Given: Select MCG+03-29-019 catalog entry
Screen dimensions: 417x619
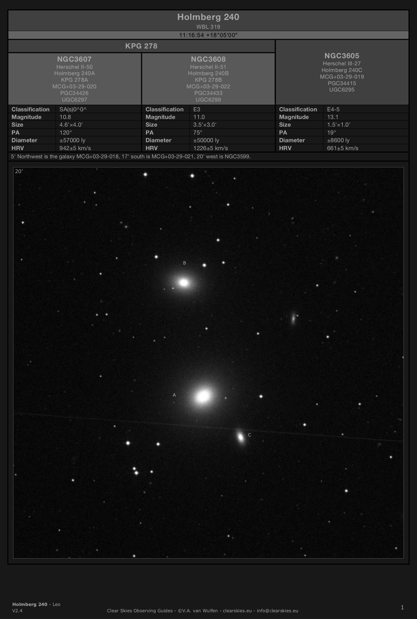Looking at the screenshot, I should [342, 76].
